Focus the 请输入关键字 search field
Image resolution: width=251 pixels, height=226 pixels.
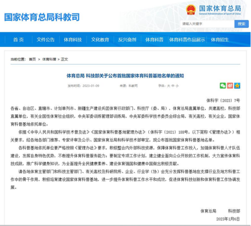pos(207,24)
